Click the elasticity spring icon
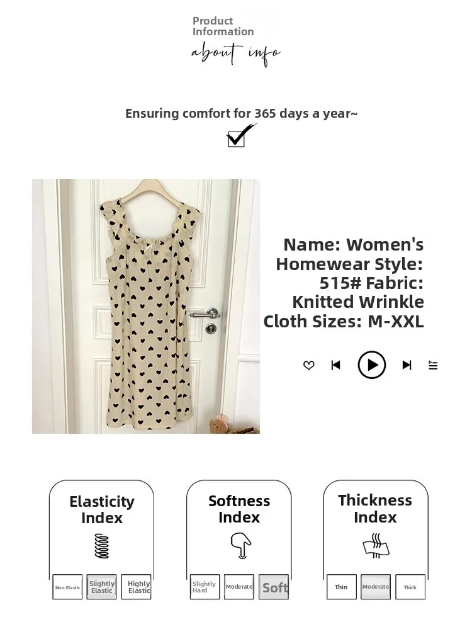The width and height of the screenshot is (472, 622). 102,546
